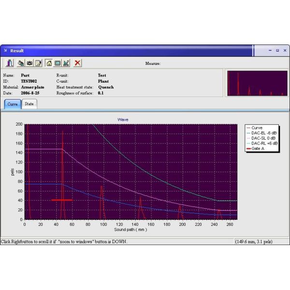Click the report document toolbar icon
The image size is (290, 290).
pos(38,63)
